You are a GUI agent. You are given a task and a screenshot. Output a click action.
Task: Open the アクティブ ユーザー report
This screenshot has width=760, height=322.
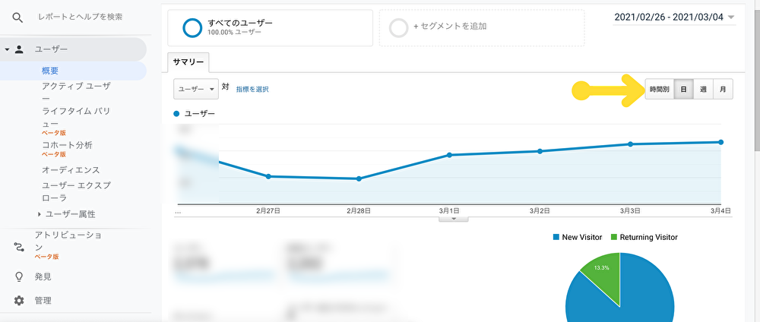(x=76, y=92)
